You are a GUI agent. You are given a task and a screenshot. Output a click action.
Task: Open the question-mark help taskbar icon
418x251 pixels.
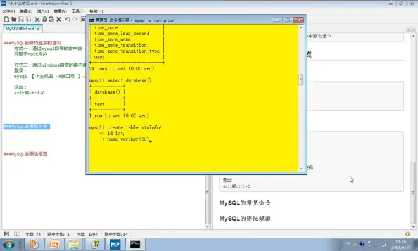95,244
